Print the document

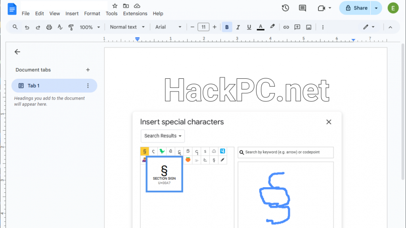pos(49,27)
